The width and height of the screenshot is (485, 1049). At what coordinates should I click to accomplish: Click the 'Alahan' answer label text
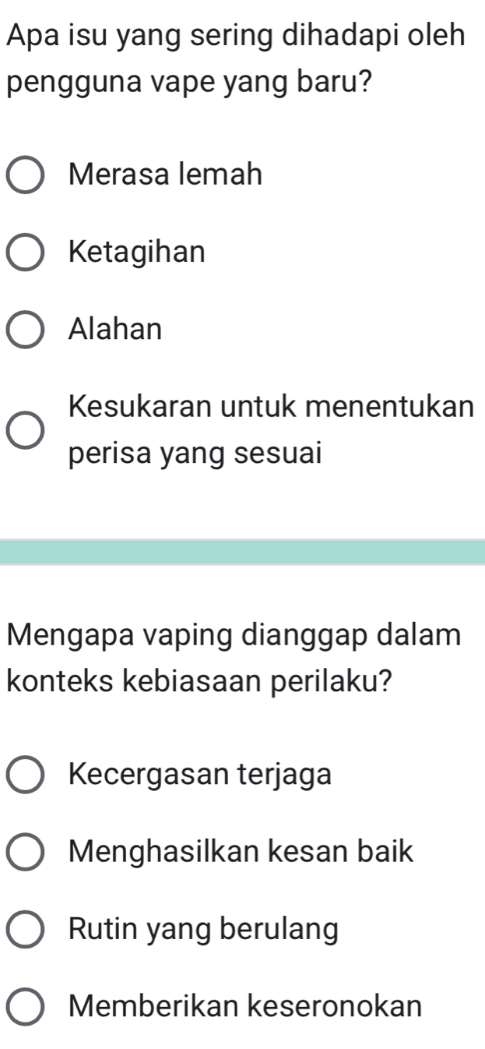pos(115,330)
